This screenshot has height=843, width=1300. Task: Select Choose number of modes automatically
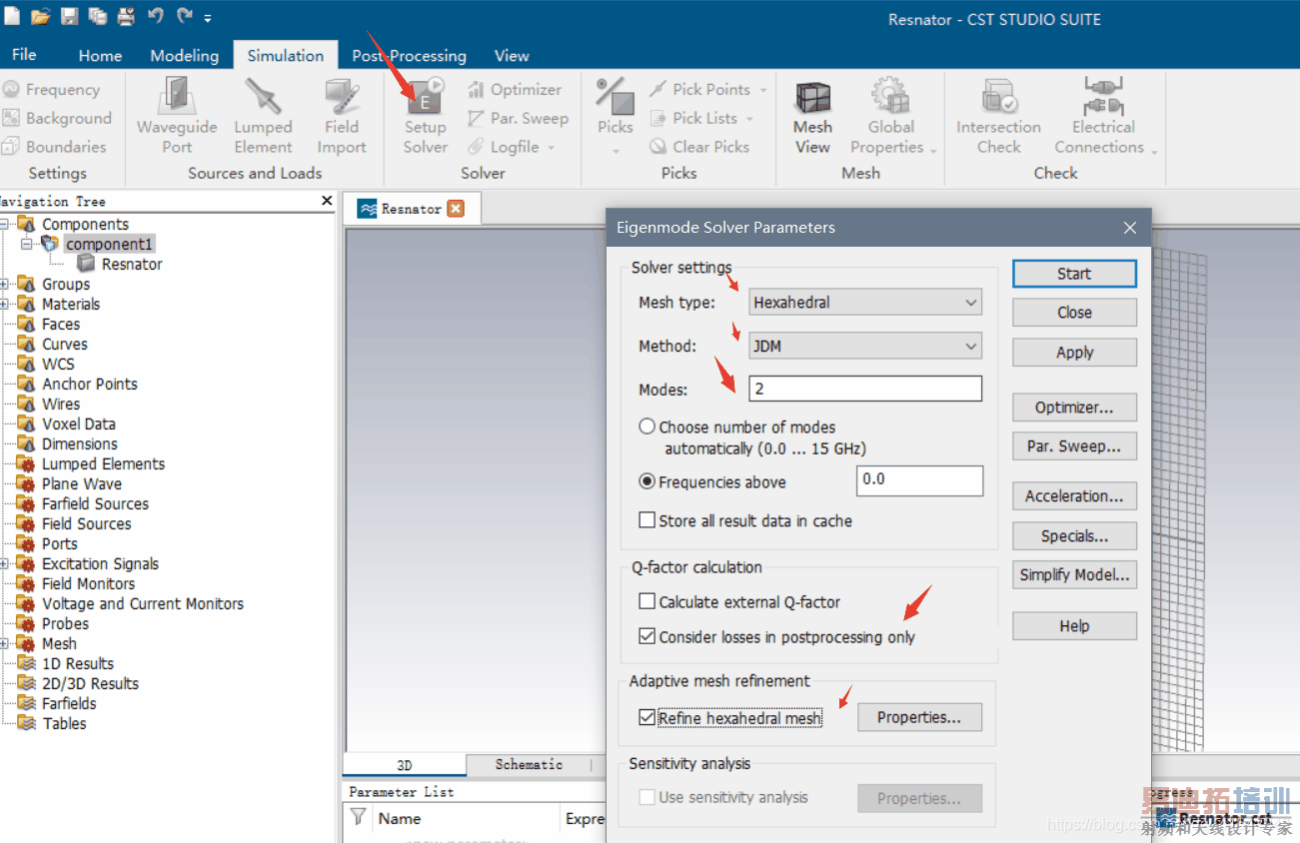[648, 427]
